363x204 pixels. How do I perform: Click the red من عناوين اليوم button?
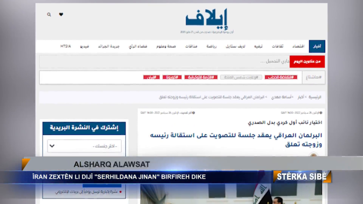pyautogui.click(x=307, y=62)
